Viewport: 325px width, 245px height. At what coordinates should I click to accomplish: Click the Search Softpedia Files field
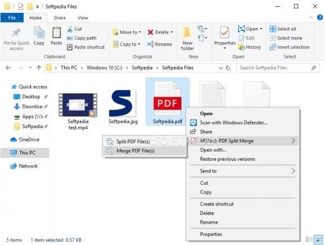click(x=278, y=68)
